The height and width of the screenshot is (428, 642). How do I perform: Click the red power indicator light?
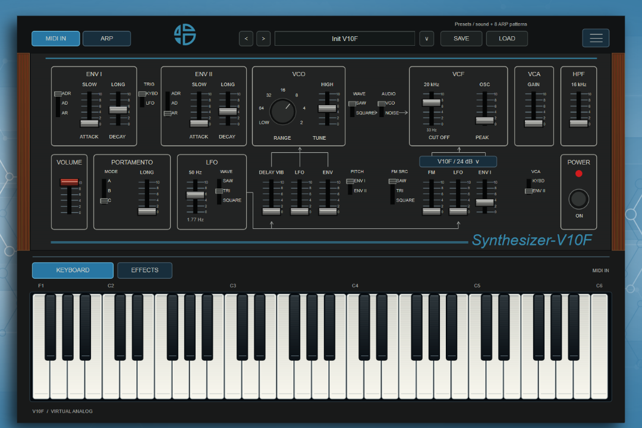pyautogui.click(x=578, y=174)
